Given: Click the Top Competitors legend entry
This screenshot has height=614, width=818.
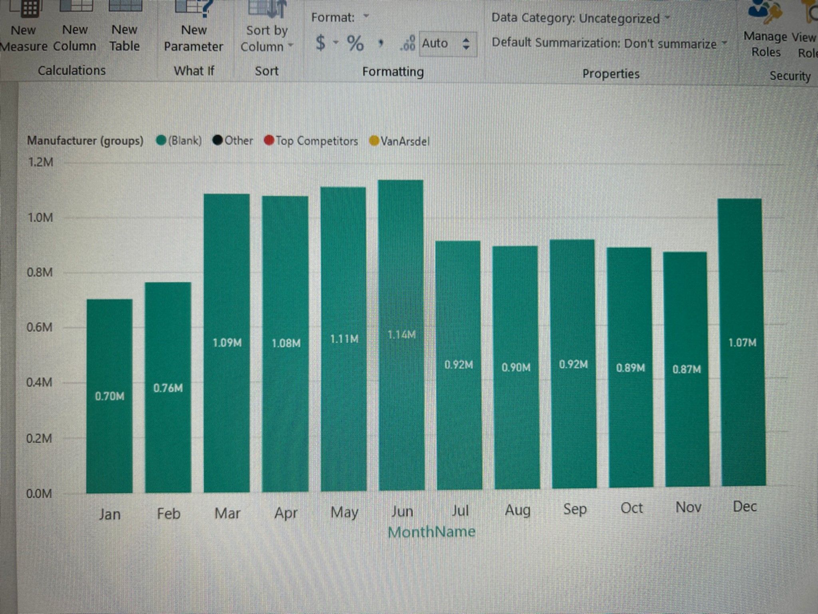Looking at the screenshot, I should tap(311, 141).
